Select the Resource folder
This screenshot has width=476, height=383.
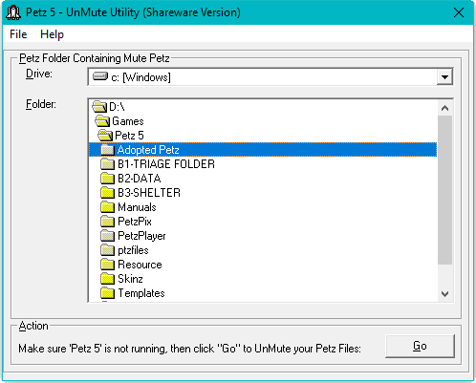click(x=263, y=265)
